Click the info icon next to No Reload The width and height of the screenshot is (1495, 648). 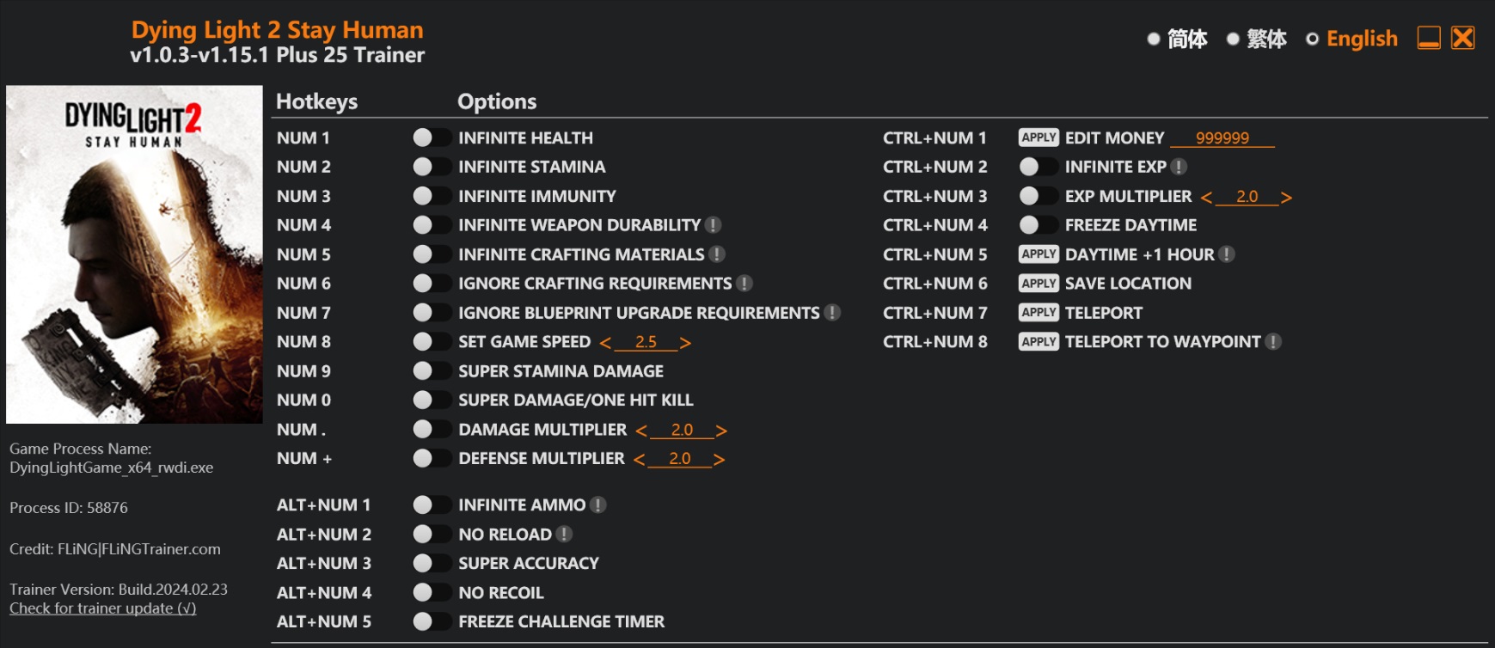point(564,535)
